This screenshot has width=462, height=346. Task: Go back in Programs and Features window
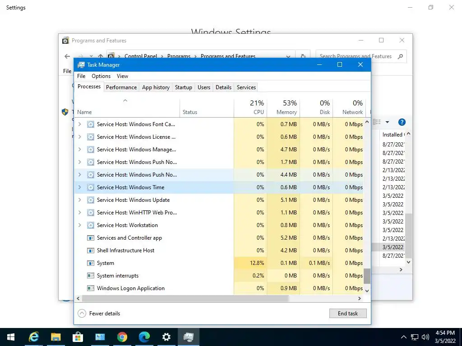tap(67, 56)
